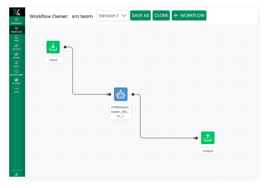Image resolution: width=267 pixels, height=188 pixels.
Task: Select the HTMLDownloader_M2_V1_1 robot node
Action: point(120,94)
